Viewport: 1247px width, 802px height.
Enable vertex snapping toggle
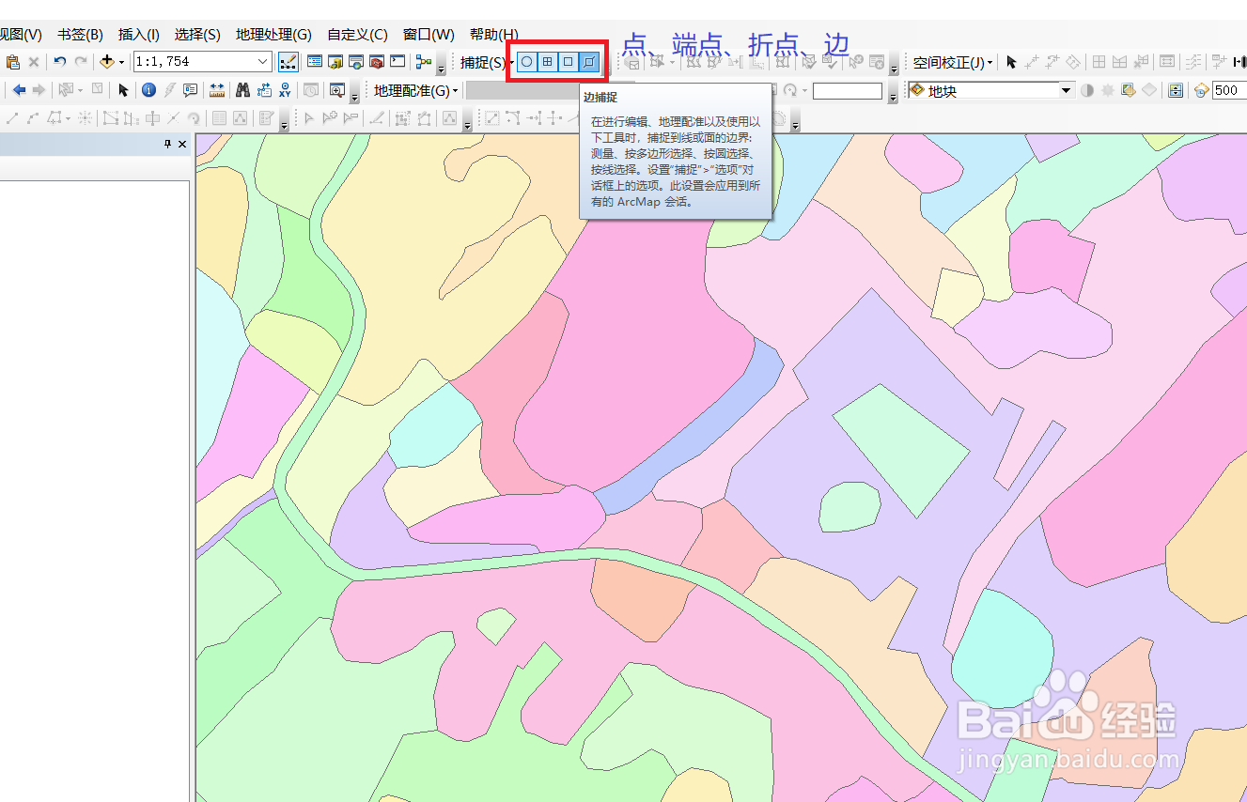pos(566,62)
